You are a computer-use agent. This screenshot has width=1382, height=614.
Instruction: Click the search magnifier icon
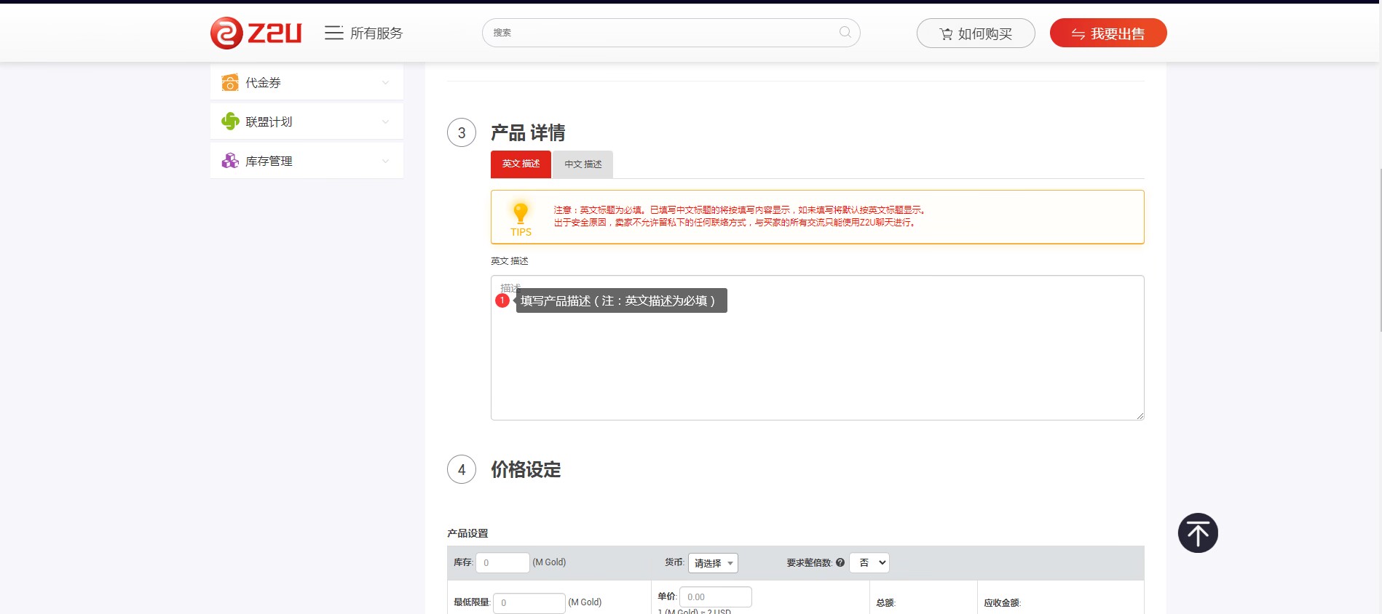845,32
